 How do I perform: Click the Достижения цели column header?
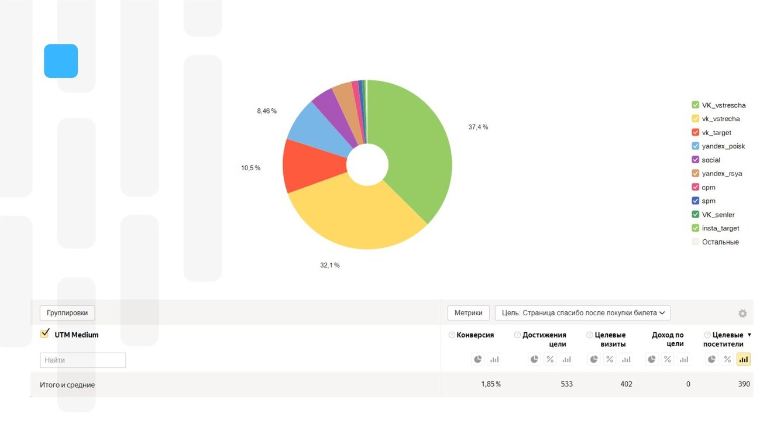[544, 339]
